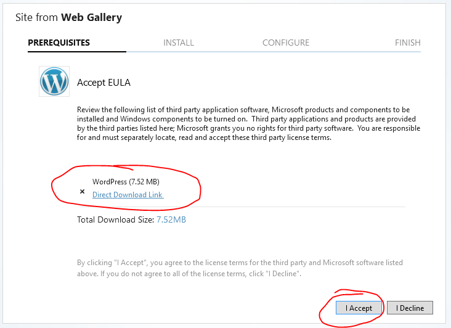
Task: Click the WordPress logo icon
Action: tap(54, 81)
